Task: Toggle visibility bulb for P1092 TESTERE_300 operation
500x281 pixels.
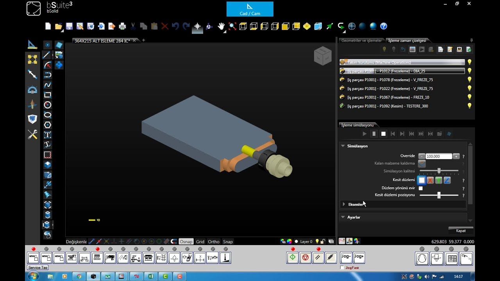Action: (470, 106)
